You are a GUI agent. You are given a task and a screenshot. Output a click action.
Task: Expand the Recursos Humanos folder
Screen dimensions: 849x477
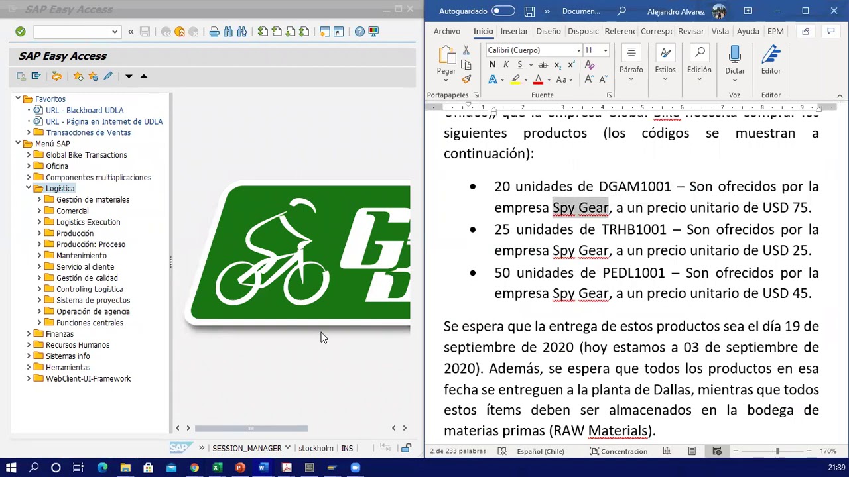(29, 345)
